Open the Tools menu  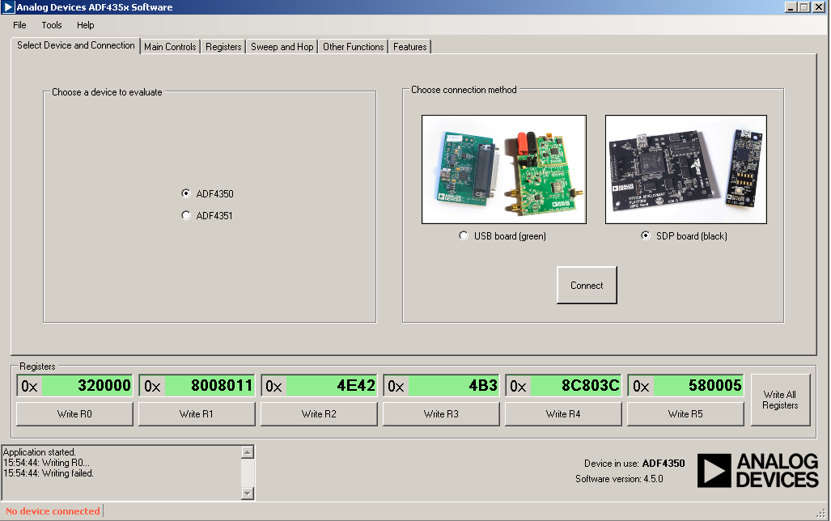(x=52, y=25)
